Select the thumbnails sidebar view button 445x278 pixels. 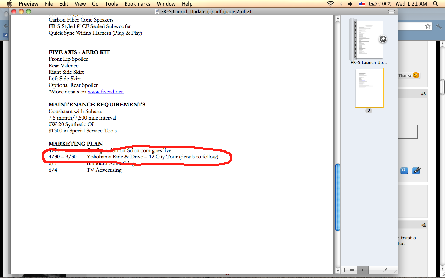point(363,270)
